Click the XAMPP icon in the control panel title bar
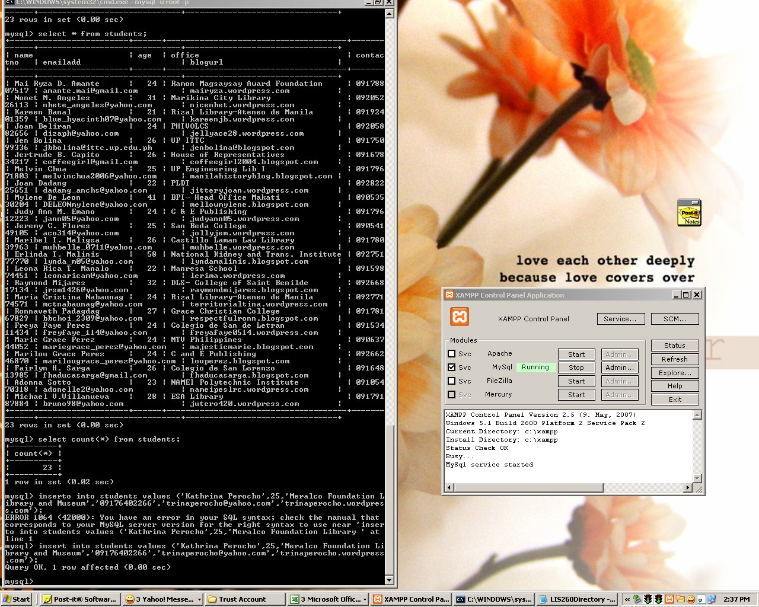This screenshot has width=759, height=607. coord(449,295)
